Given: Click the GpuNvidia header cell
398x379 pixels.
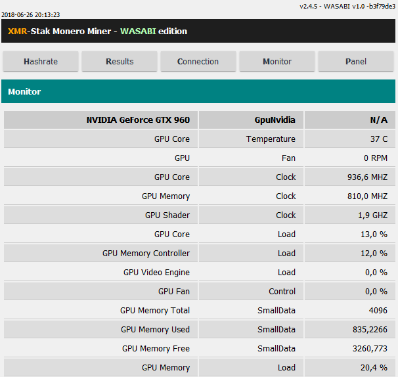Looking at the screenshot, I should click(251, 120).
